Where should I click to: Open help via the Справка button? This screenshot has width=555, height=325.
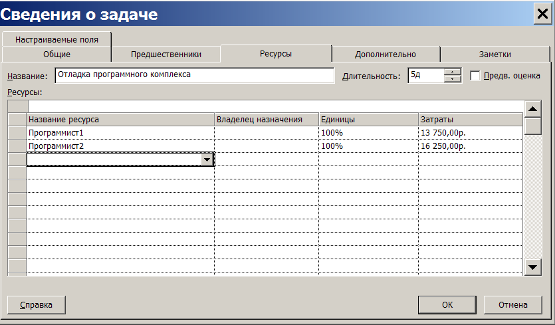[x=36, y=305]
